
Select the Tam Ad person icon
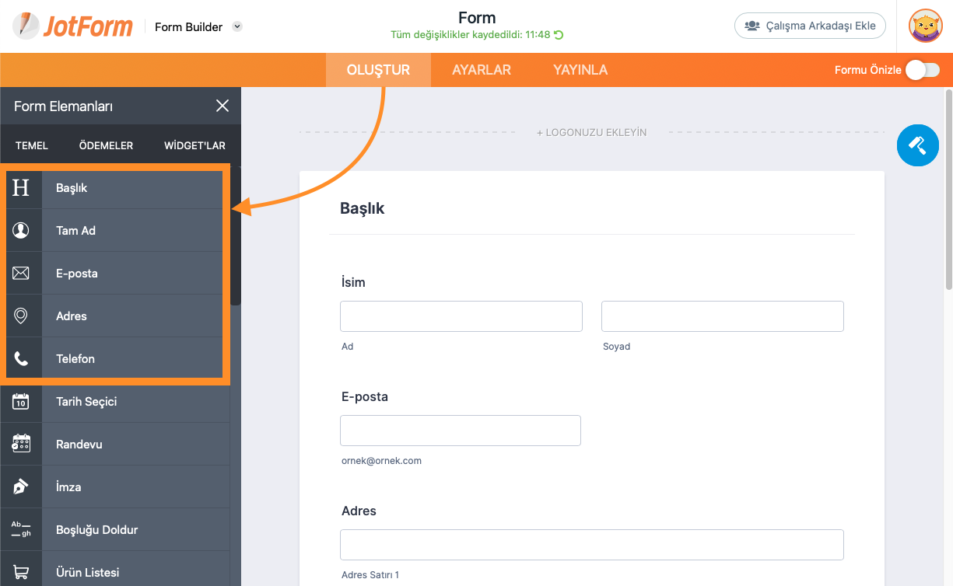point(21,231)
